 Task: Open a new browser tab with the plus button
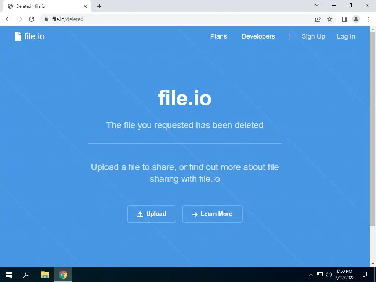point(99,7)
